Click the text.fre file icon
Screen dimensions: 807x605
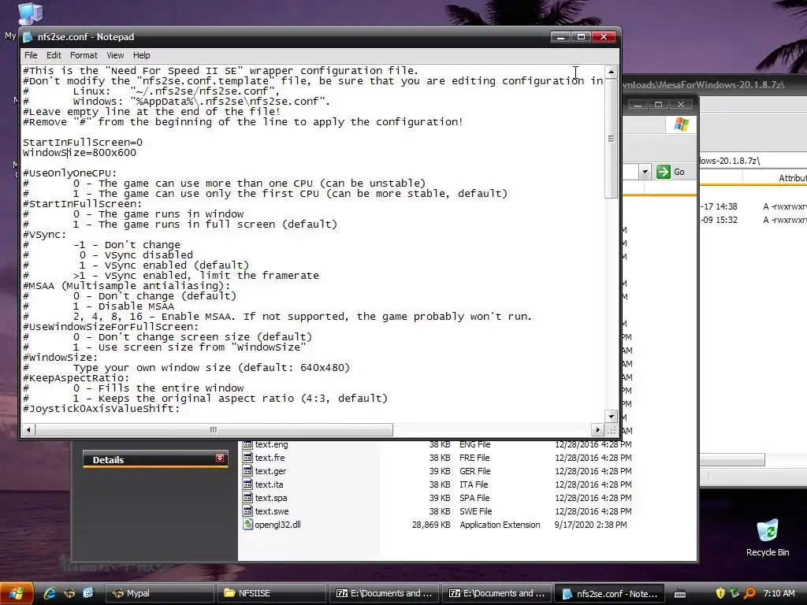[x=247, y=458]
